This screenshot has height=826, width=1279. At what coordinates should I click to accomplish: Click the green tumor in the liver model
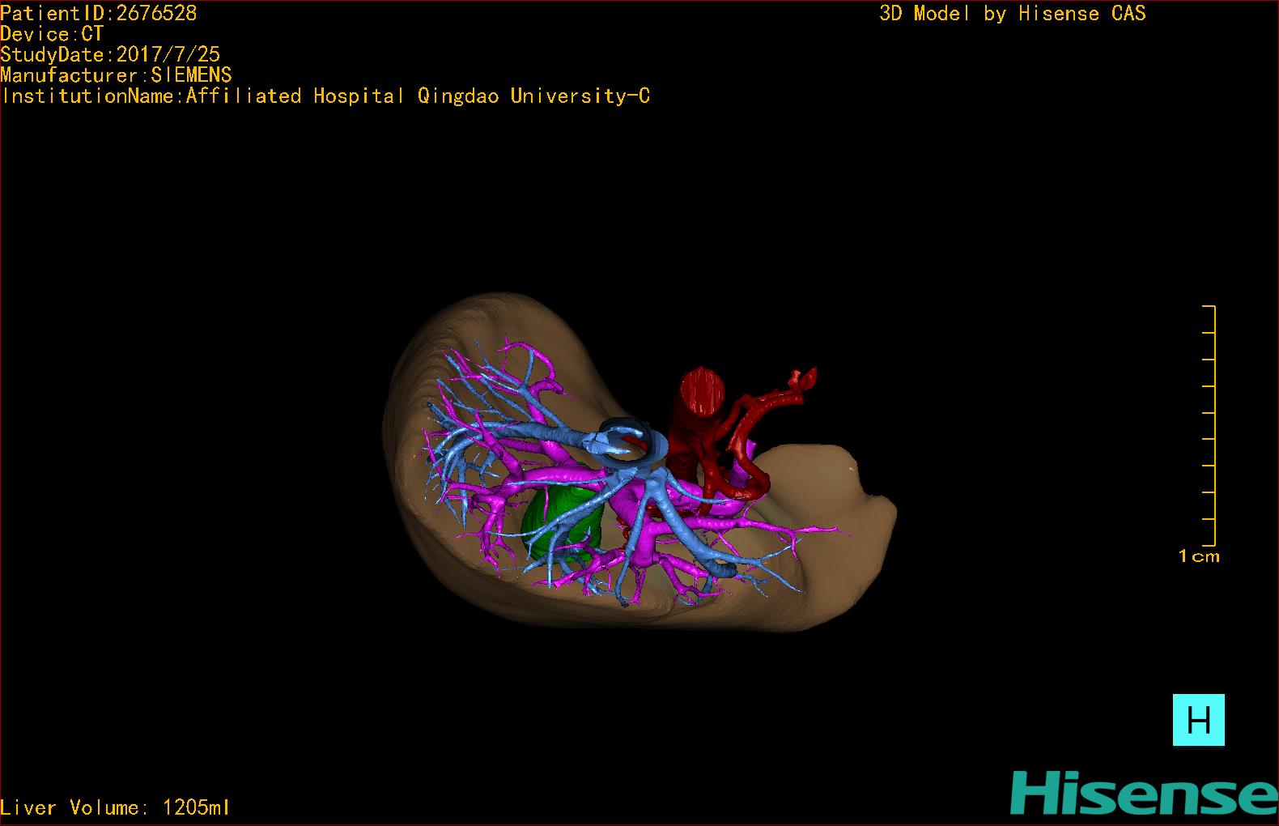[x=563, y=524]
